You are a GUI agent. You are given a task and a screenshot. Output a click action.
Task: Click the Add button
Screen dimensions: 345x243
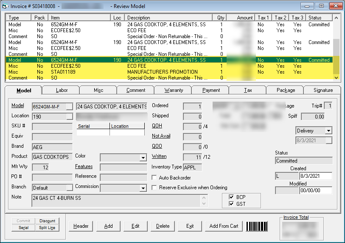(x=108, y=226)
